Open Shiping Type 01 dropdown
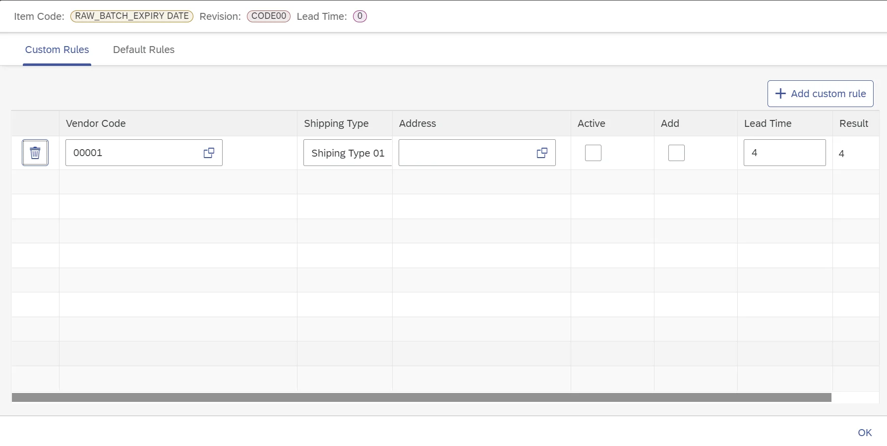This screenshot has width=887, height=446. (348, 153)
